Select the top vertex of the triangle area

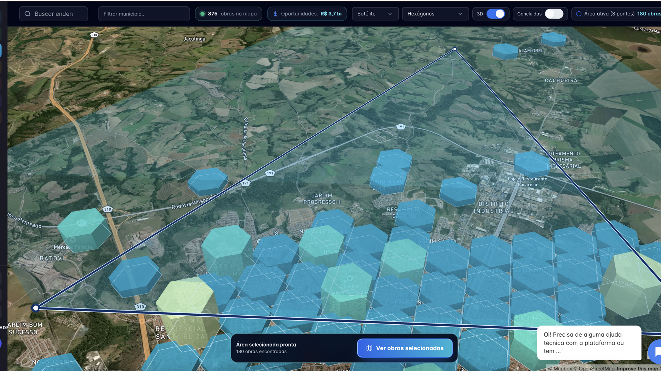tap(455, 49)
